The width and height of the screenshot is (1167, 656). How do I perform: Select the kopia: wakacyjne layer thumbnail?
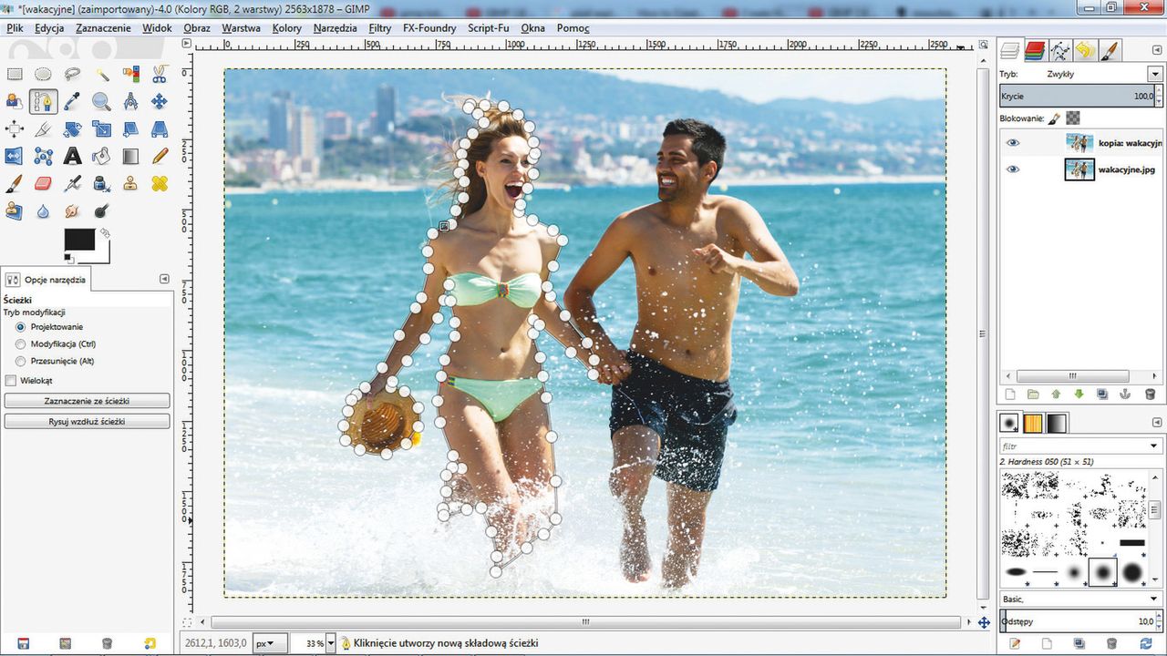(x=1079, y=143)
